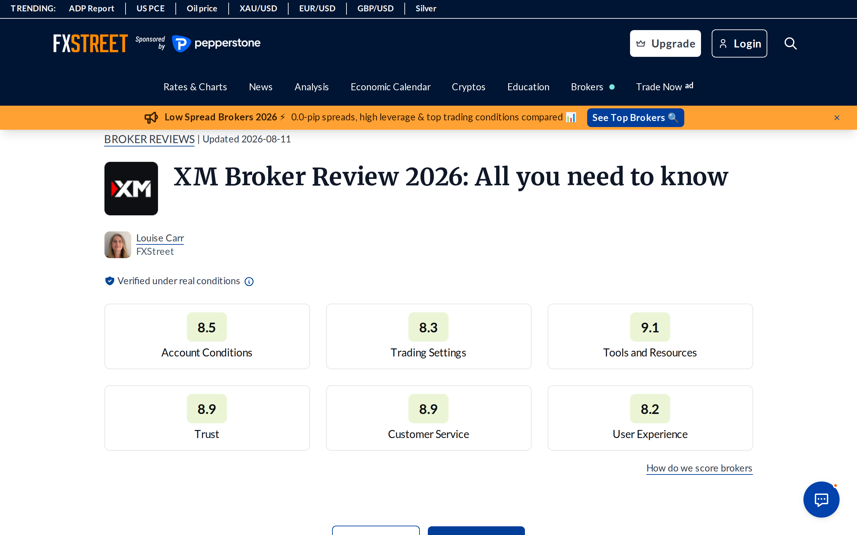Open Rates & Charts menu

point(195,87)
